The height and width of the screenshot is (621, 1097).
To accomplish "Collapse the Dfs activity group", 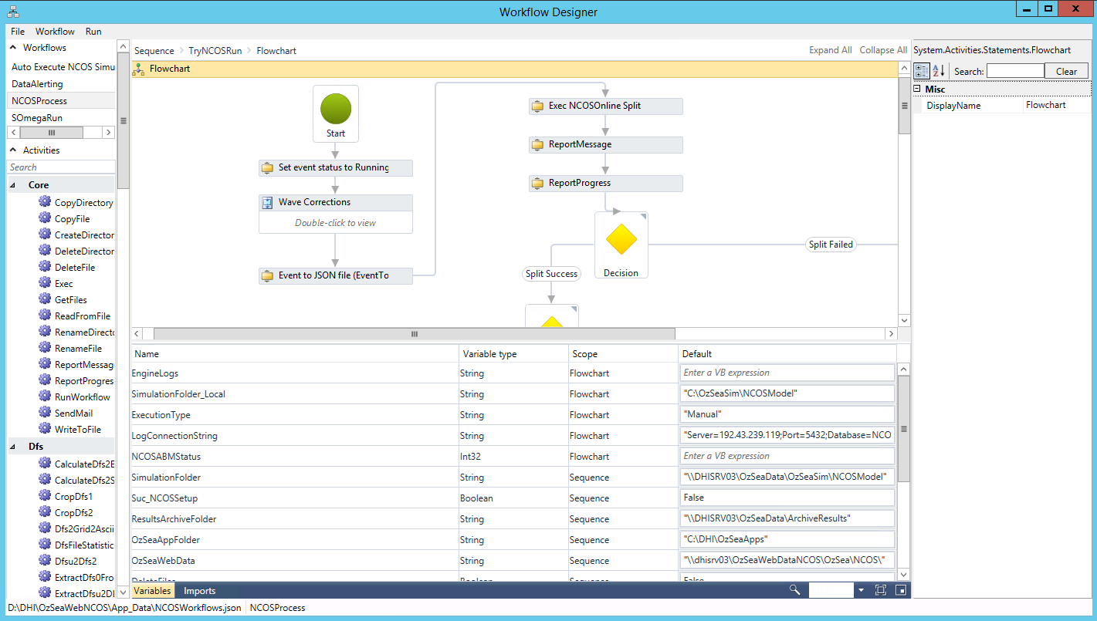I will [x=14, y=447].
